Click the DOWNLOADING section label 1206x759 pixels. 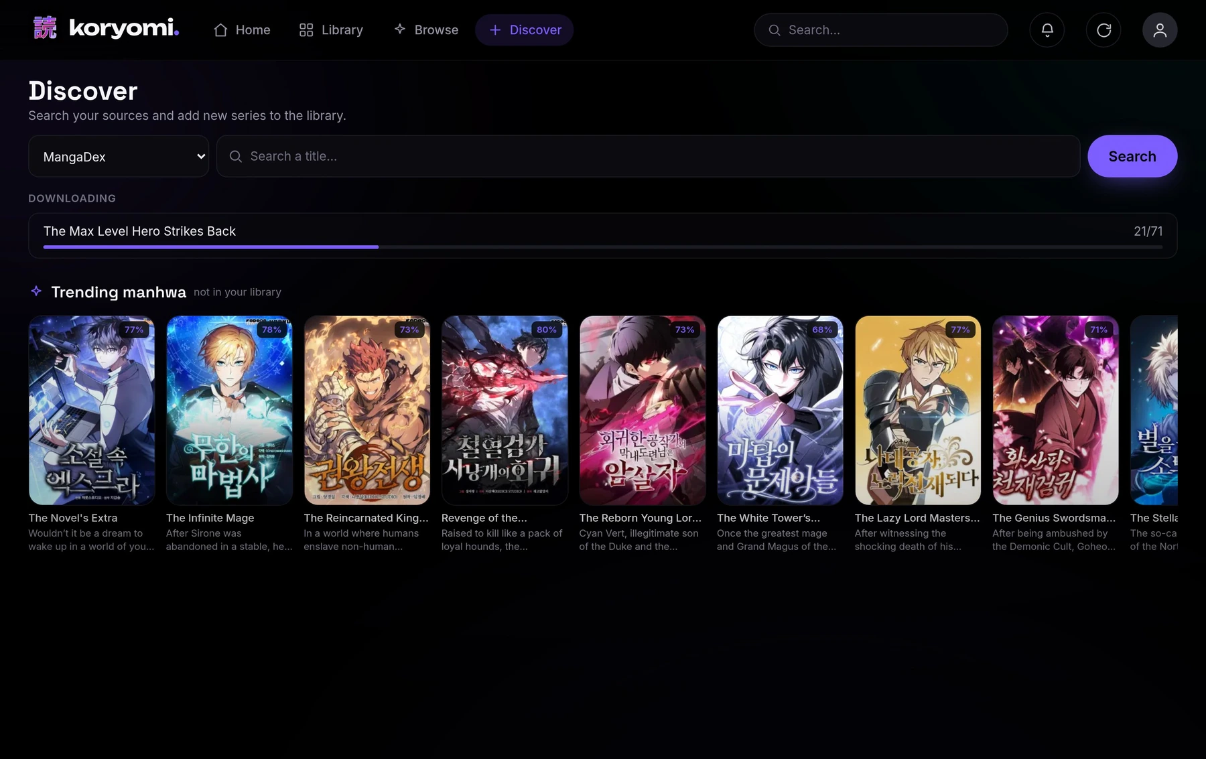tap(72, 198)
